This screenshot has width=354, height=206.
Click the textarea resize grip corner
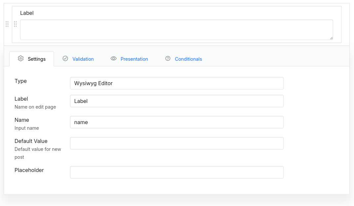point(331,38)
